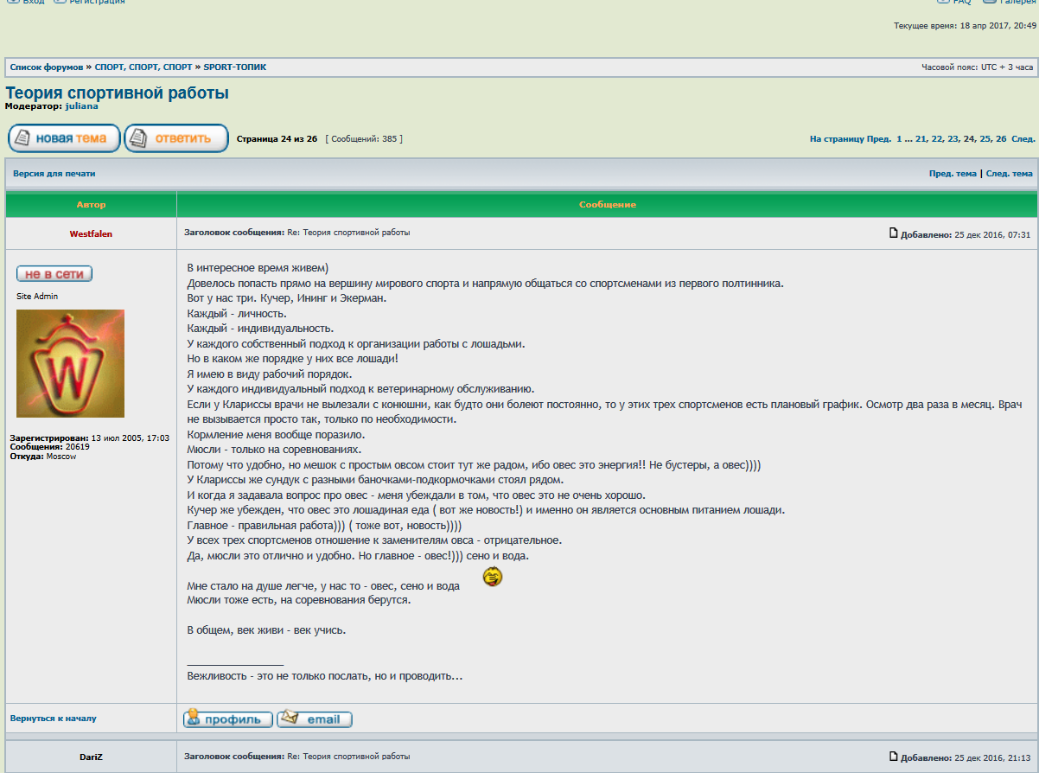Click the topic title "Теория спортивной работы"
This screenshot has width=1039, height=773.
point(117,93)
